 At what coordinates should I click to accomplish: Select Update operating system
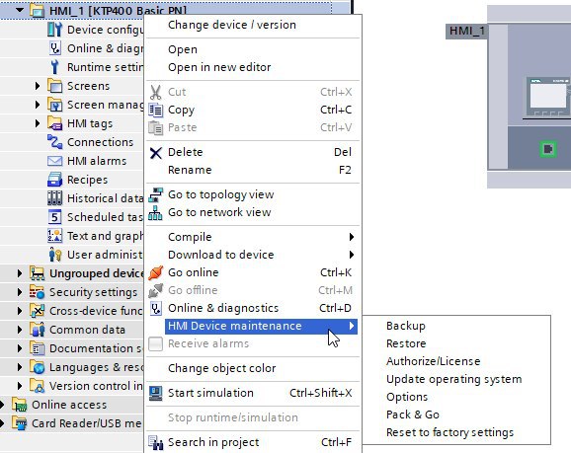click(454, 379)
